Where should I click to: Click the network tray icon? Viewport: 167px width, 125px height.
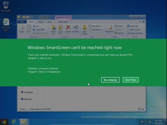(x=146, y=122)
